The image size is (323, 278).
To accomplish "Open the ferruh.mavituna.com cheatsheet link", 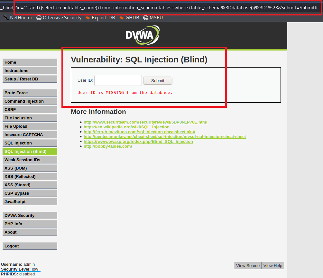I will tap(139, 132).
